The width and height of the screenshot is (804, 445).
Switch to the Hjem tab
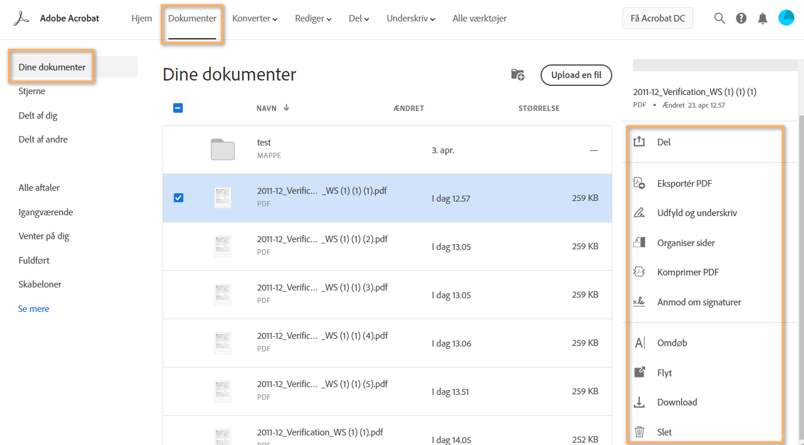point(142,18)
